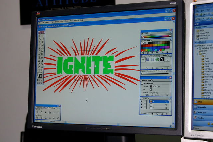
Task: Switch to the Brushes tab
Action: 156,56
